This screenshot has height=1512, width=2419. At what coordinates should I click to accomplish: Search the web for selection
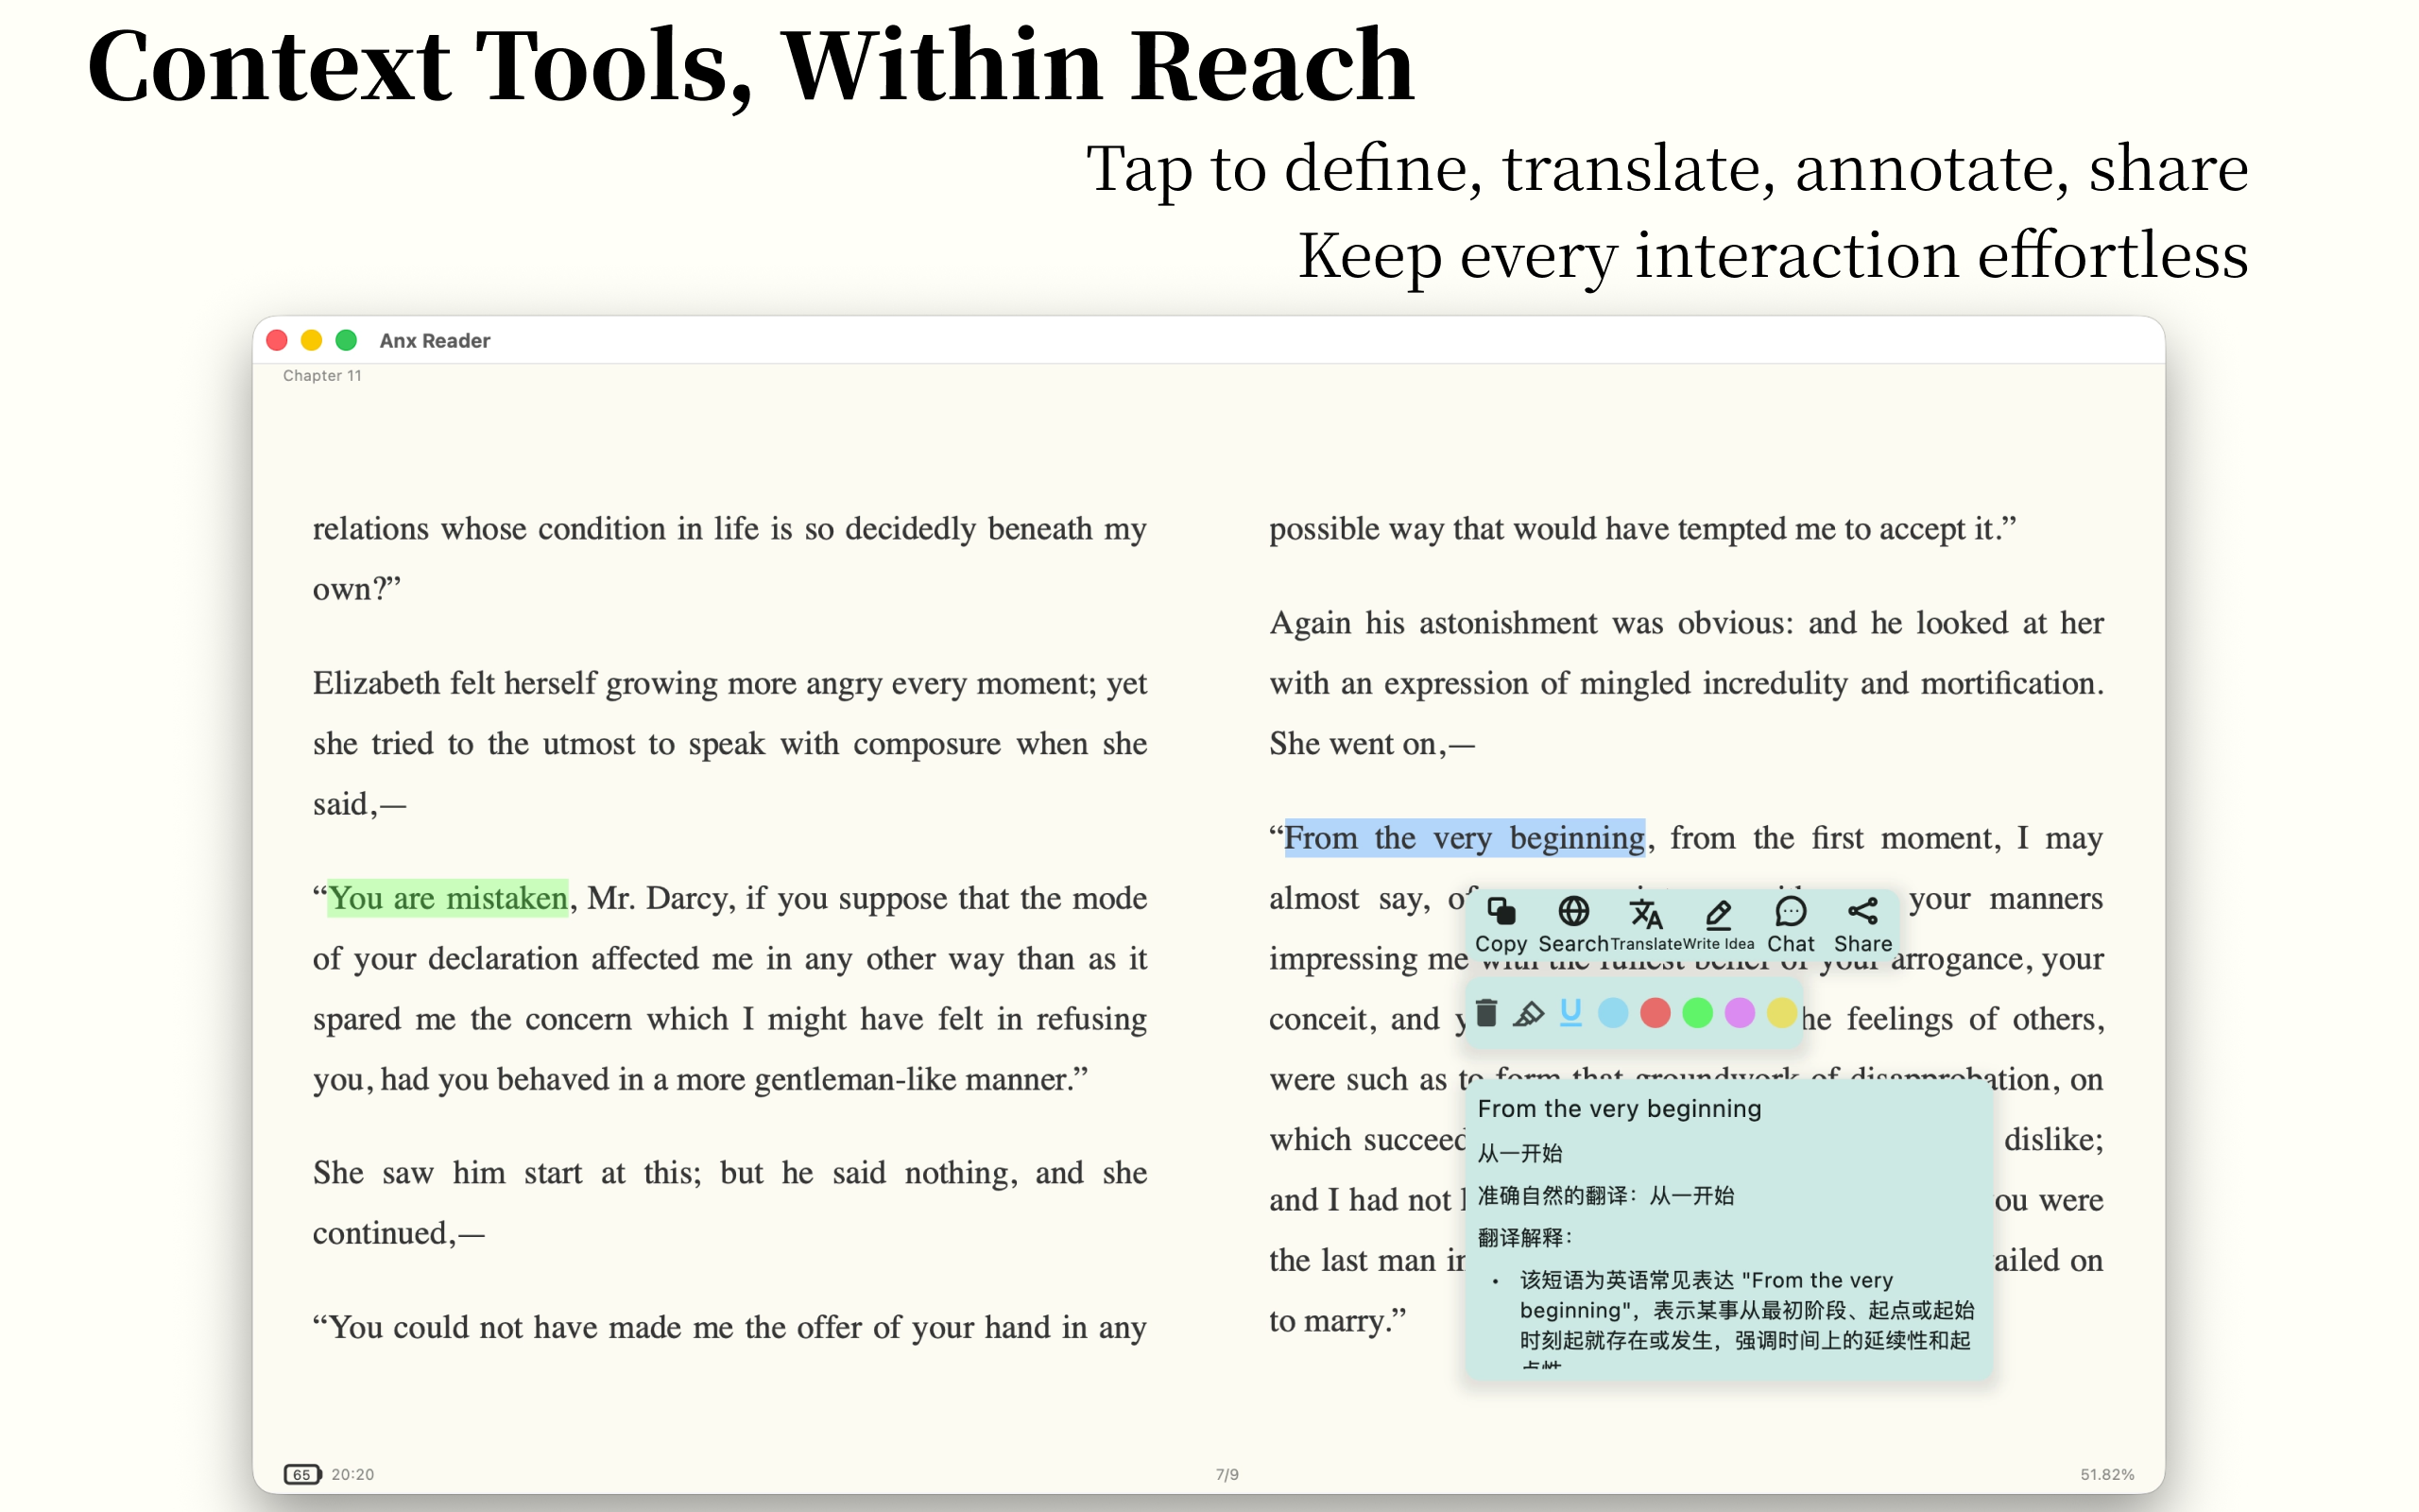1573,923
